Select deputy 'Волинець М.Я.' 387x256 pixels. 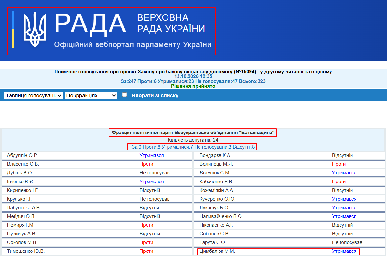216,164
